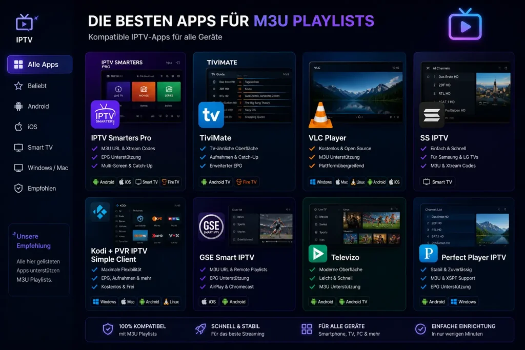Click iOS tag on GSE Smart IPTV card

point(209,302)
